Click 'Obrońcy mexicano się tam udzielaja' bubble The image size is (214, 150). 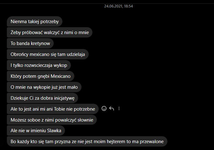pyautogui.click(x=48, y=54)
